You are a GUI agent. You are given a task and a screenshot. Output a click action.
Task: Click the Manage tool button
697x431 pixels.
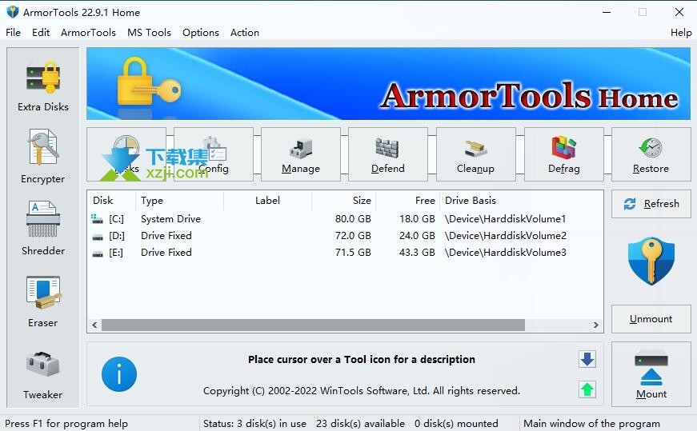point(301,154)
